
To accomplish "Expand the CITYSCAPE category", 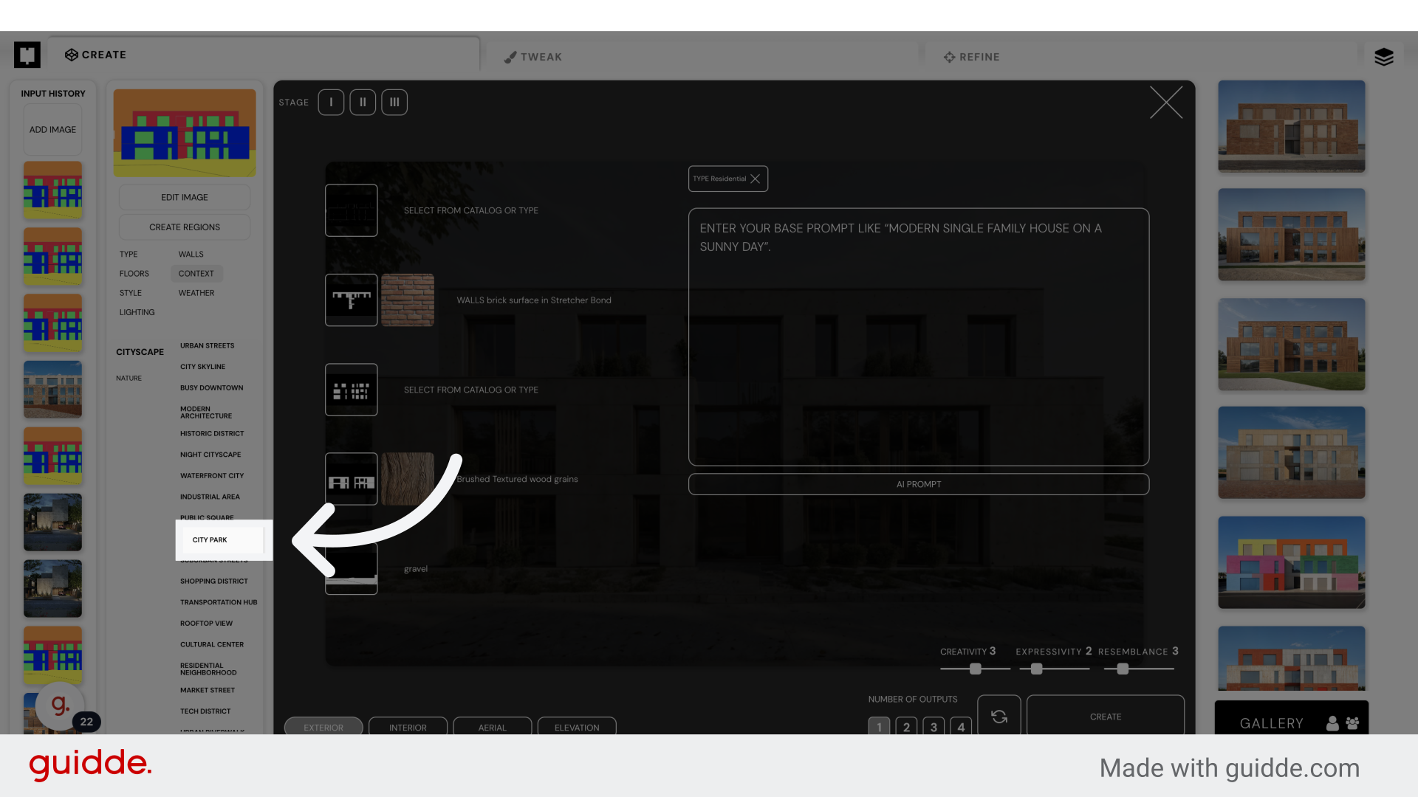I will pyautogui.click(x=140, y=352).
